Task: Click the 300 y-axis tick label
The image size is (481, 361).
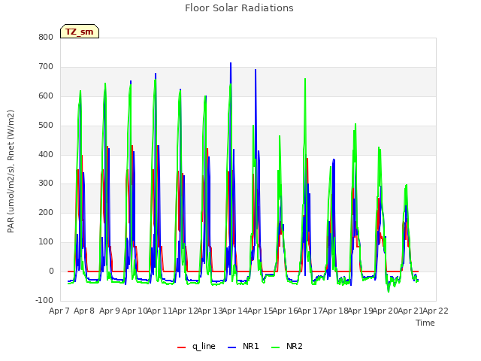Action: [46, 184]
